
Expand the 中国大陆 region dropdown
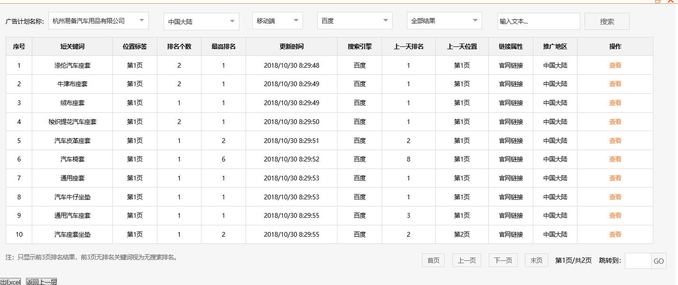(201, 20)
